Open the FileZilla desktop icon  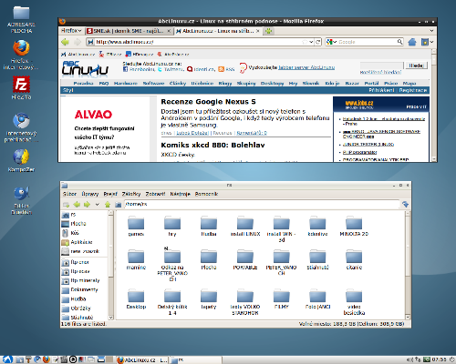pos(21,87)
